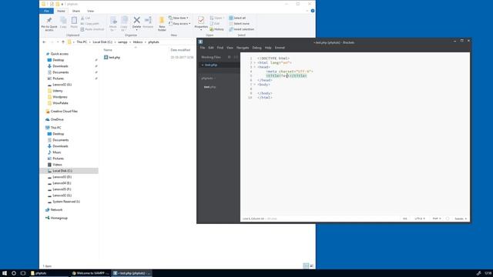Screen dimensions: 493x277
Task: Click the Date modified column header
Action: coord(180,50)
